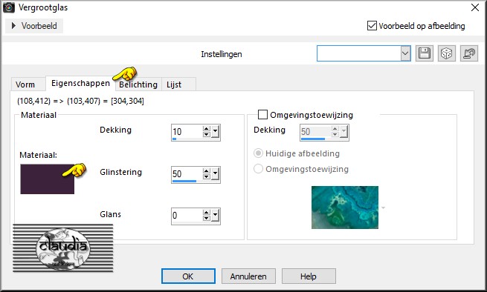Toggle Voorbeeld op afbeelding checkbox
This screenshot has height=292, width=487.
(x=372, y=26)
